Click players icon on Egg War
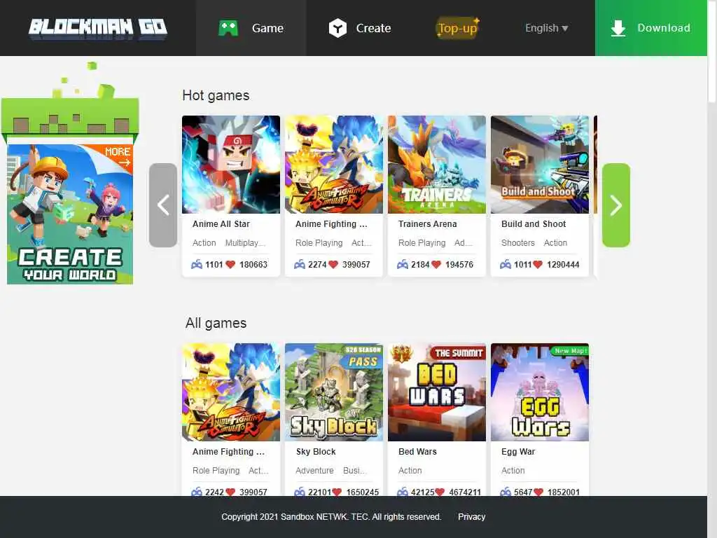The image size is (717, 538). [506, 492]
